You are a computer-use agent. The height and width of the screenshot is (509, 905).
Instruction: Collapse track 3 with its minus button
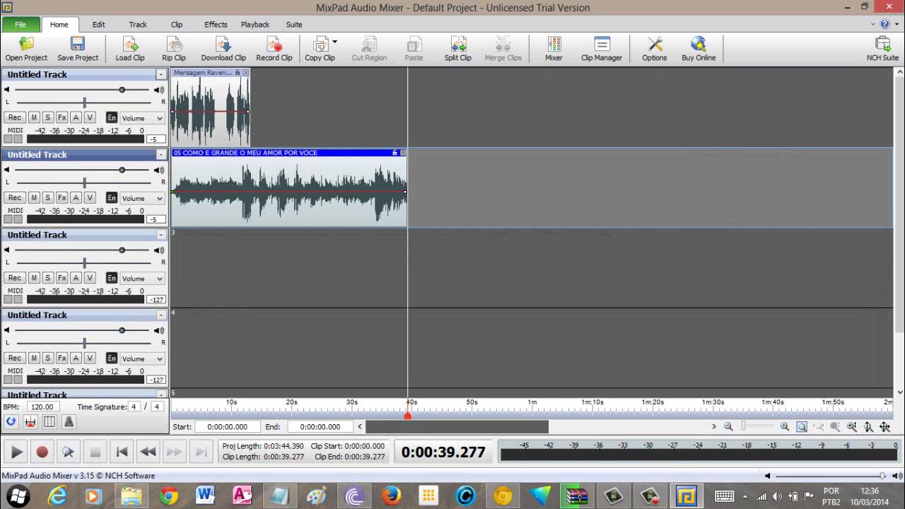[x=161, y=235]
